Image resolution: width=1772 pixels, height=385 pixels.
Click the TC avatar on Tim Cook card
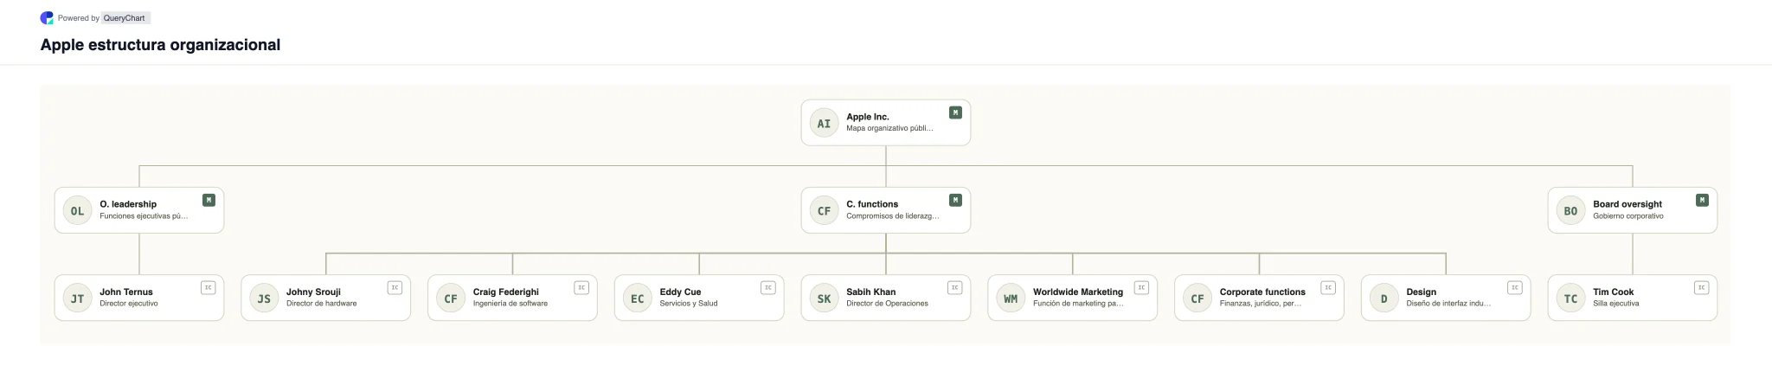pos(1570,298)
